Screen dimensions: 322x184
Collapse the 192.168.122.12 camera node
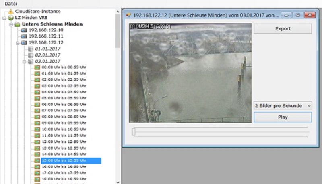point(18,43)
